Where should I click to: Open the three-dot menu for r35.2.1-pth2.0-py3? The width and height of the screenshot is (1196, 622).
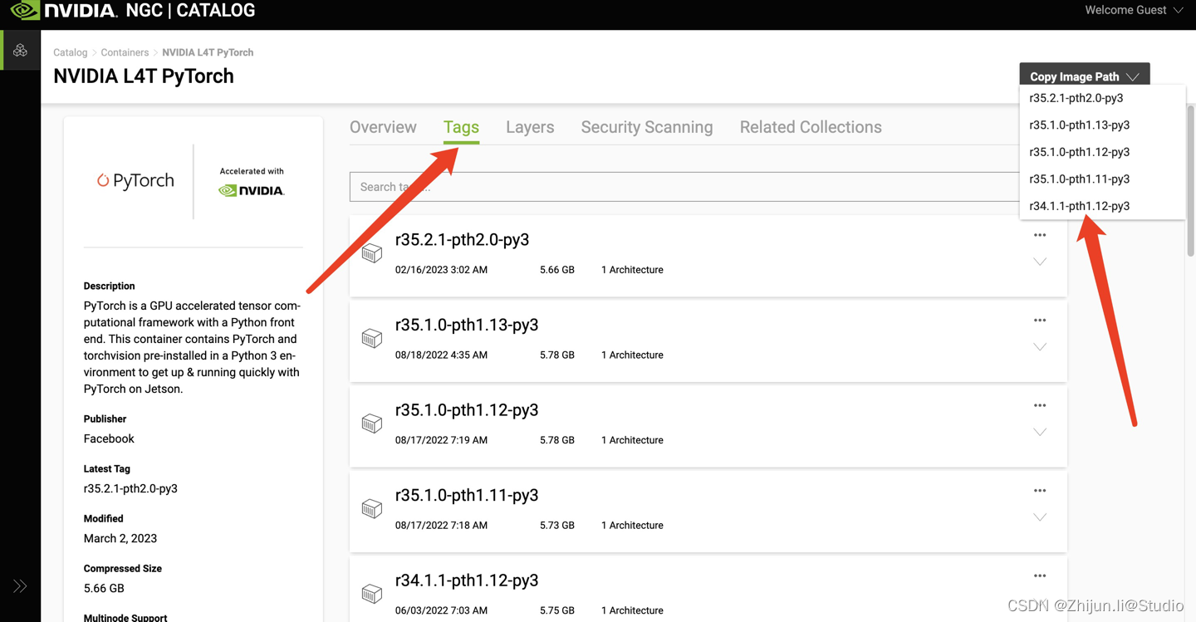[1040, 235]
